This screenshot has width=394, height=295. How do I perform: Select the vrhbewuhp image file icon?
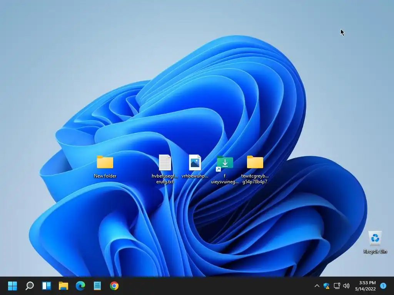(195, 162)
